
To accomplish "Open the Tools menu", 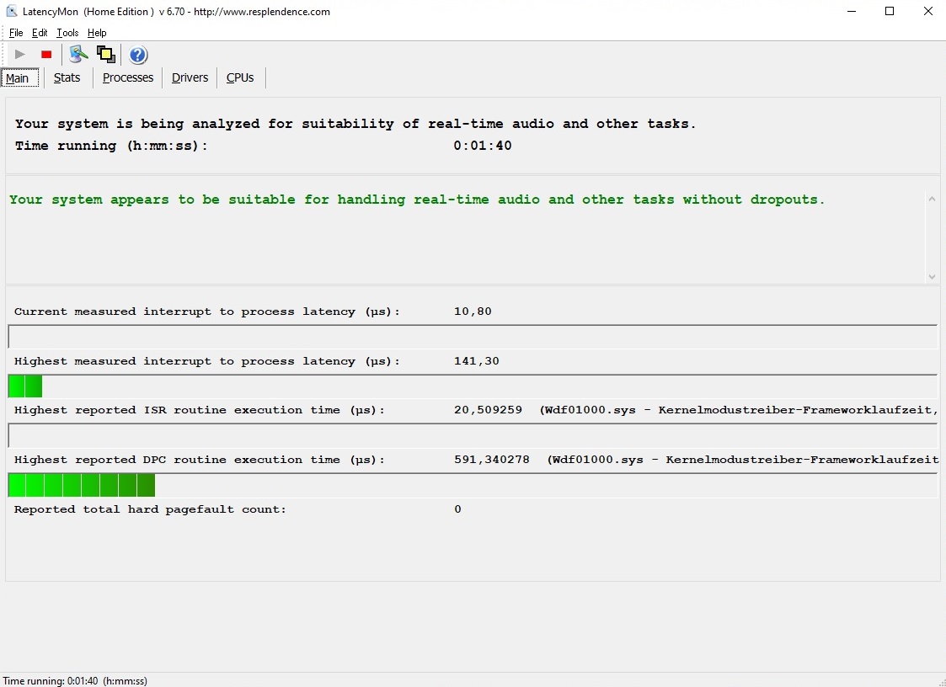I will [67, 33].
